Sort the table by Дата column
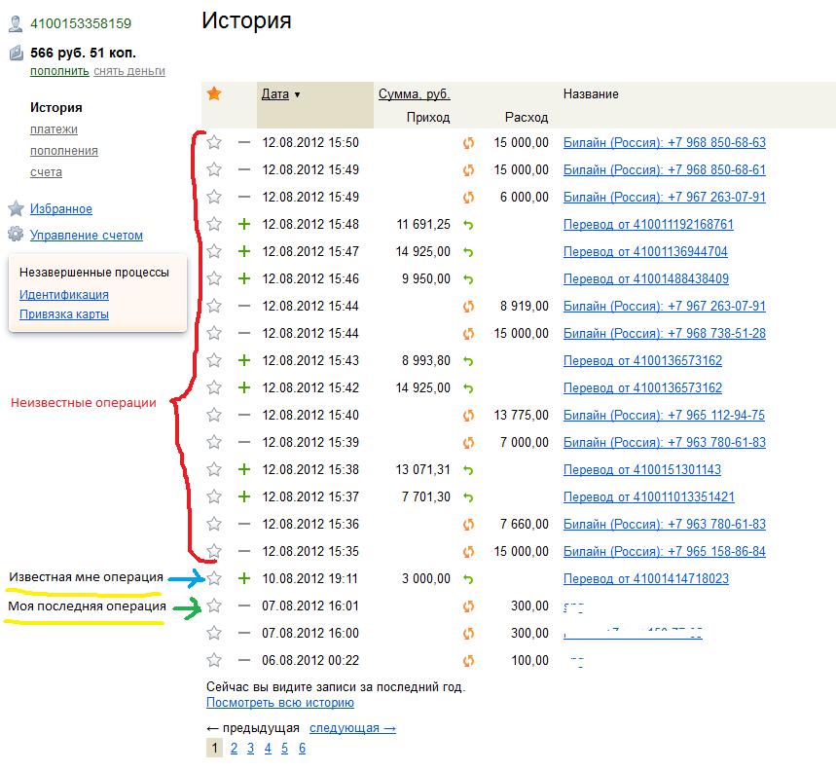The height and width of the screenshot is (771, 836). [275, 93]
